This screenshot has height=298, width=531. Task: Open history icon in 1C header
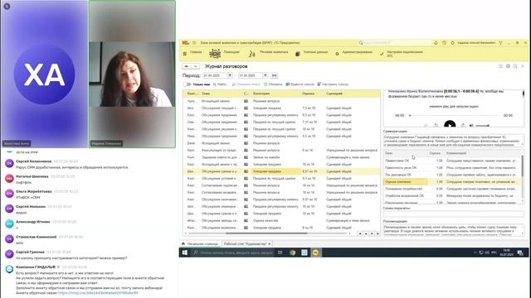click(445, 43)
